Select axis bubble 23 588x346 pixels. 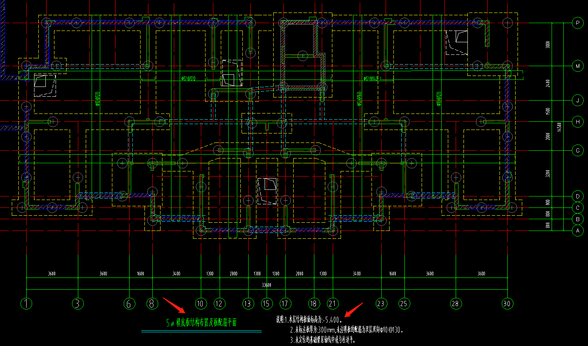tap(381, 303)
